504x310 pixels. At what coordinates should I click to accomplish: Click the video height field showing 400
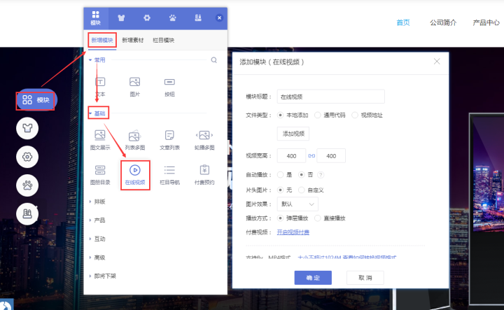331,156
